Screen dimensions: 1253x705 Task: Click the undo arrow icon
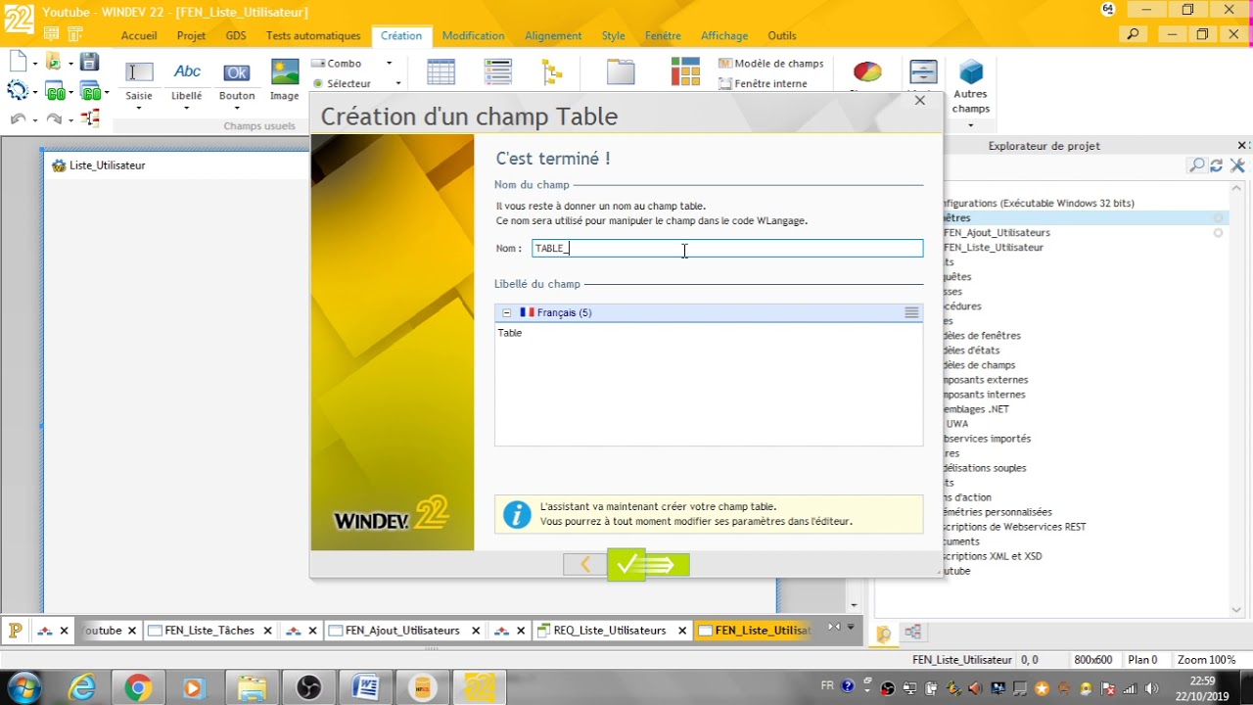(x=18, y=119)
